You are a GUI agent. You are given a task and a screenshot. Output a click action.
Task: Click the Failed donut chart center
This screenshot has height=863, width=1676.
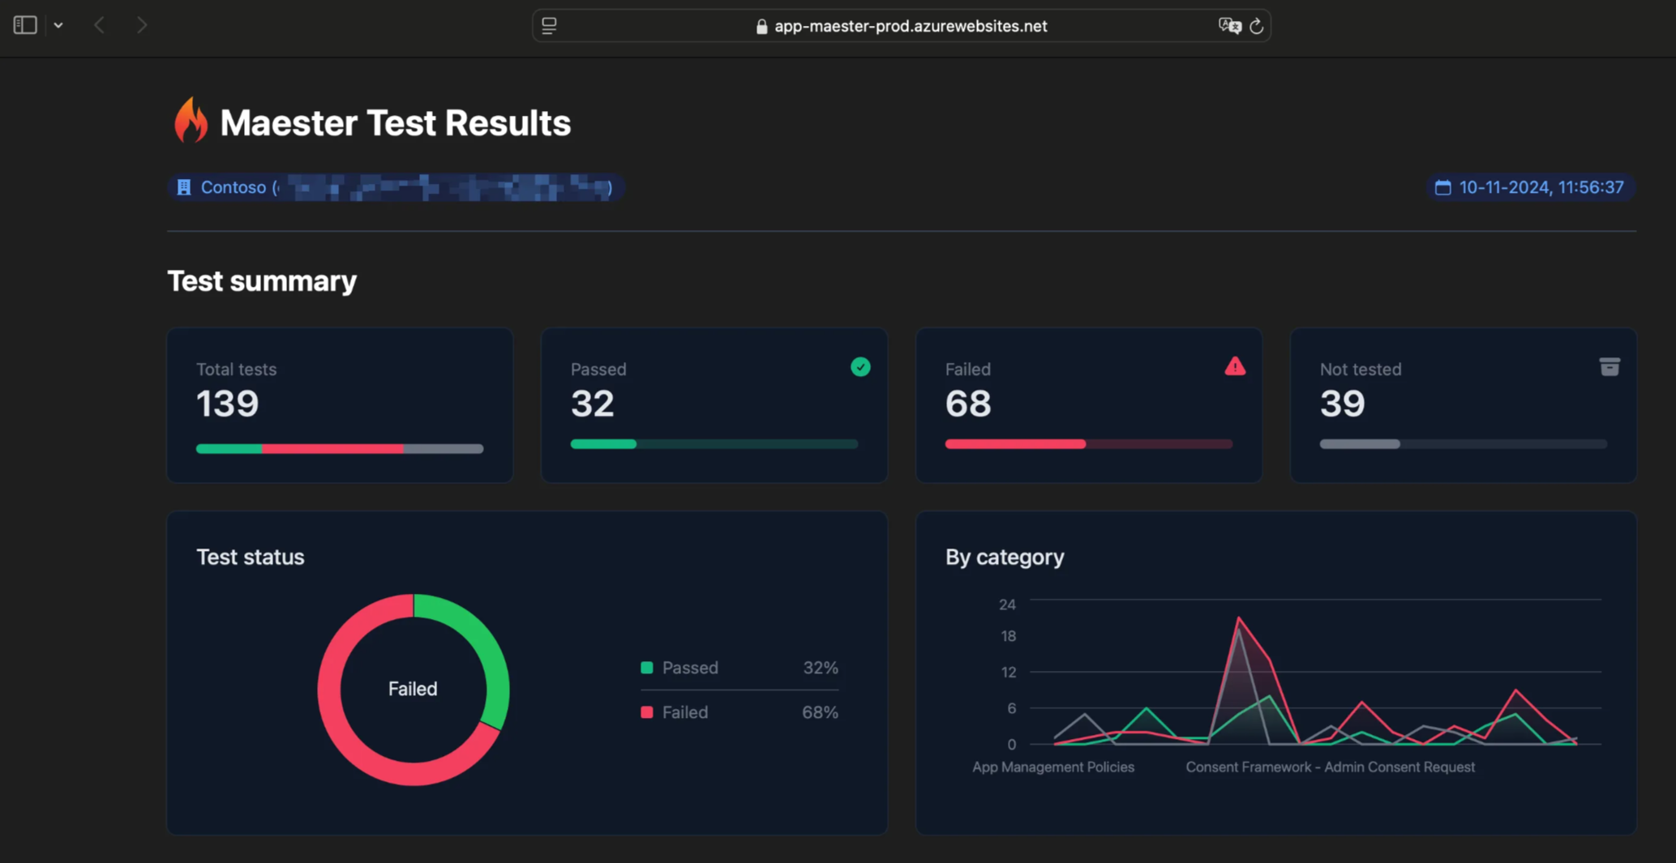pos(413,689)
